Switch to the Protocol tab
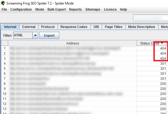The image size is (168, 114). (x=48, y=27)
